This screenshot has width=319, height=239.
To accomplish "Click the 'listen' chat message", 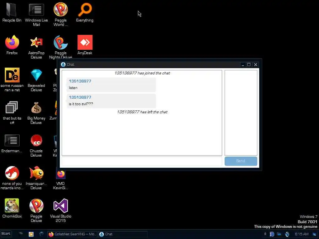I will [73, 88].
